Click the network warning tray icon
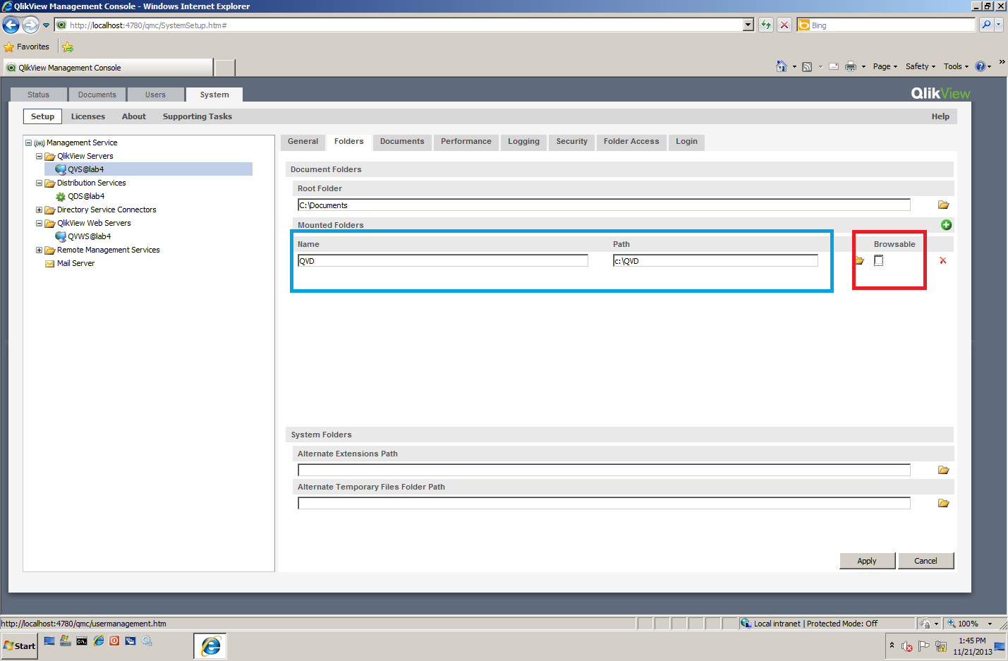The height and width of the screenshot is (661, 1008). tap(941, 646)
